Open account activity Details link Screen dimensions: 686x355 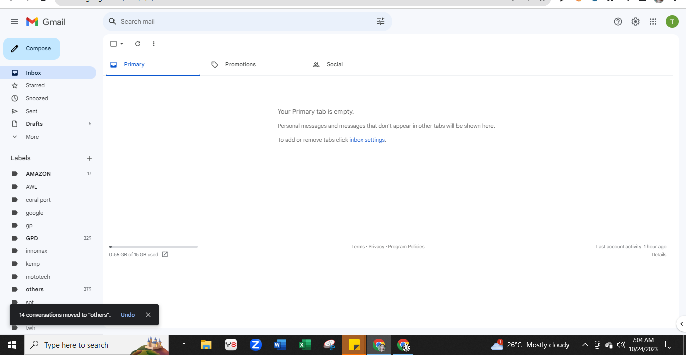[659, 255]
